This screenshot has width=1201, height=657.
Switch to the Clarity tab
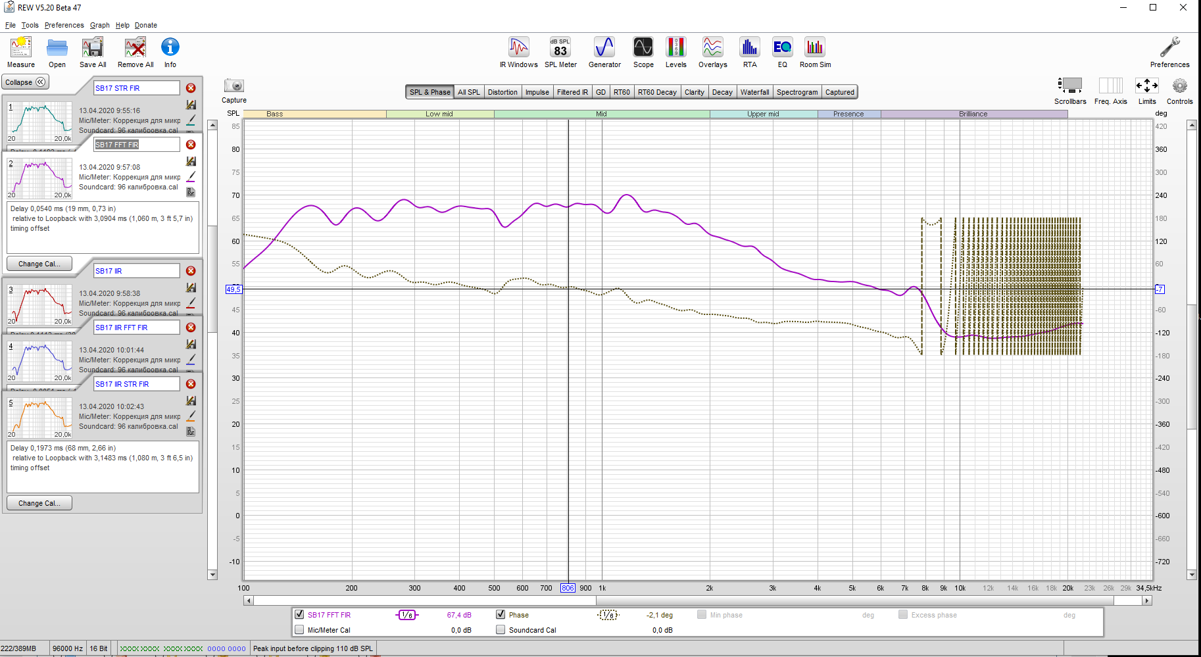695,92
